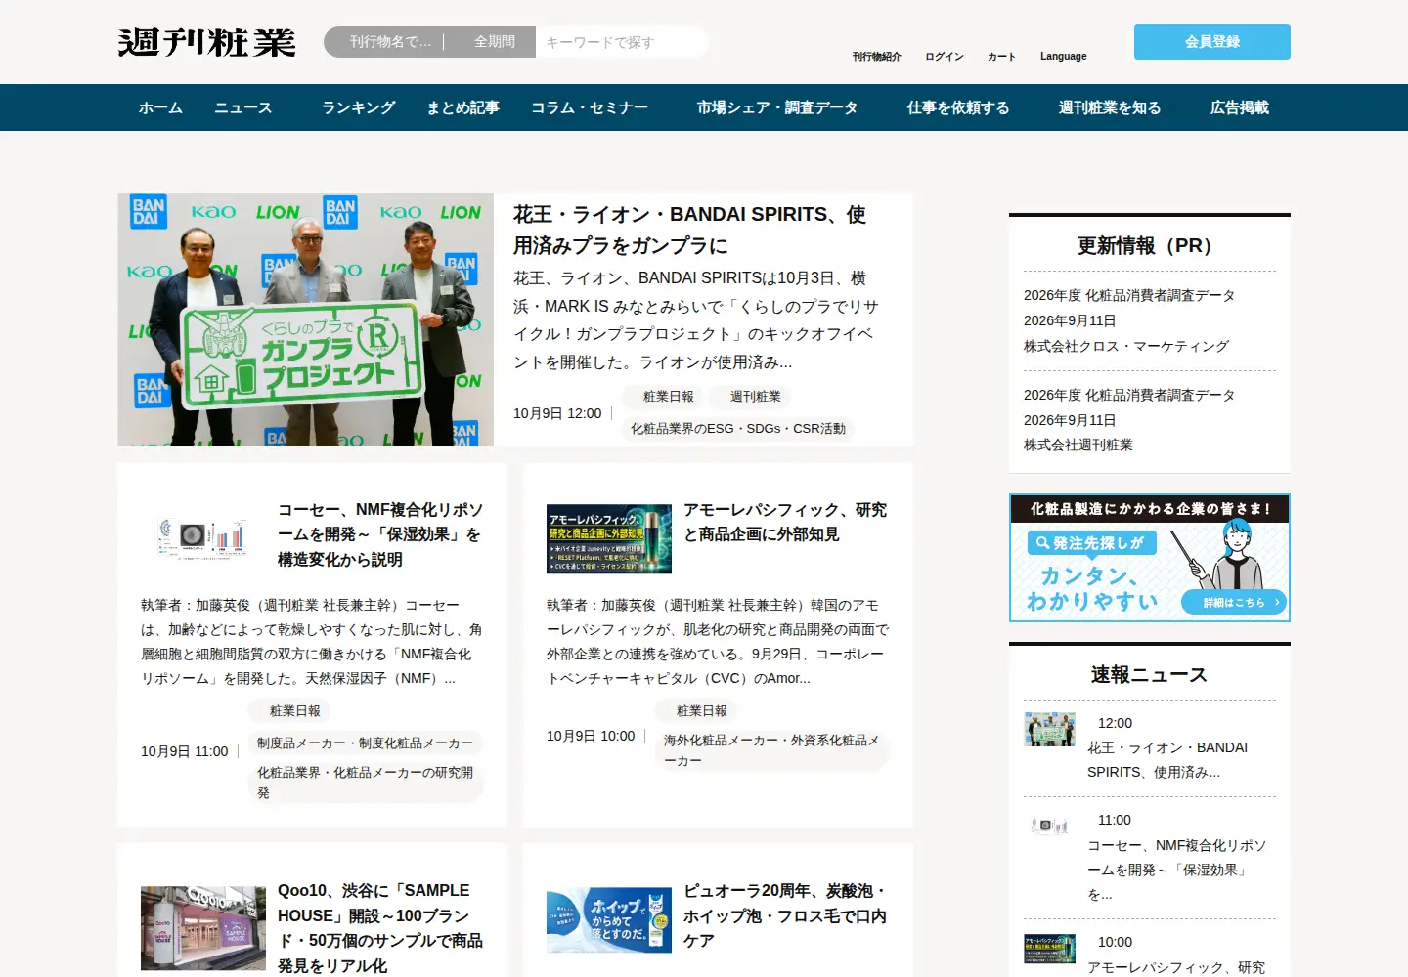Open the Qoo10、渋谷に「SAMPLE HOUSE」 headline
Screen dimensions: 1408x977
pos(380,928)
